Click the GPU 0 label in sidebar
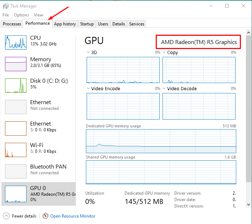252x224 pixels. [x=38, y=188]
